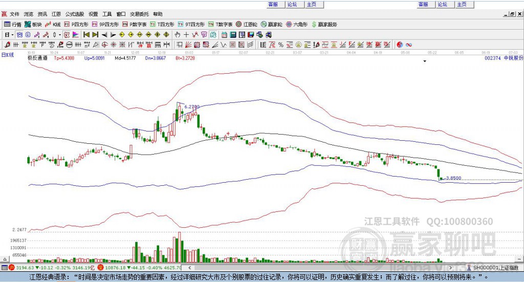Click the red-blue yin-yang icon

click(400, 45)
